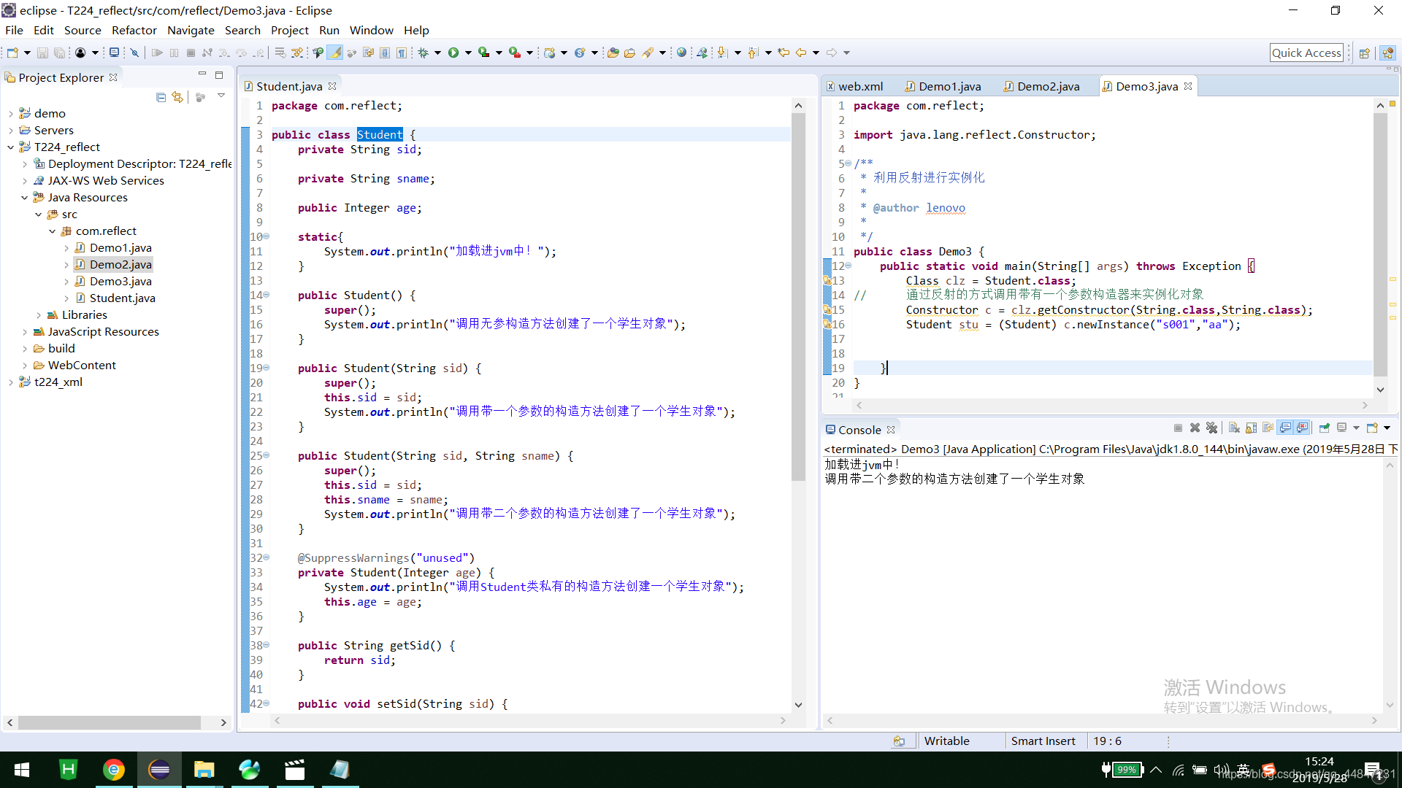Open Chrome from the Windows taskbar
The image size is (1402, 788).
[114, 770]
